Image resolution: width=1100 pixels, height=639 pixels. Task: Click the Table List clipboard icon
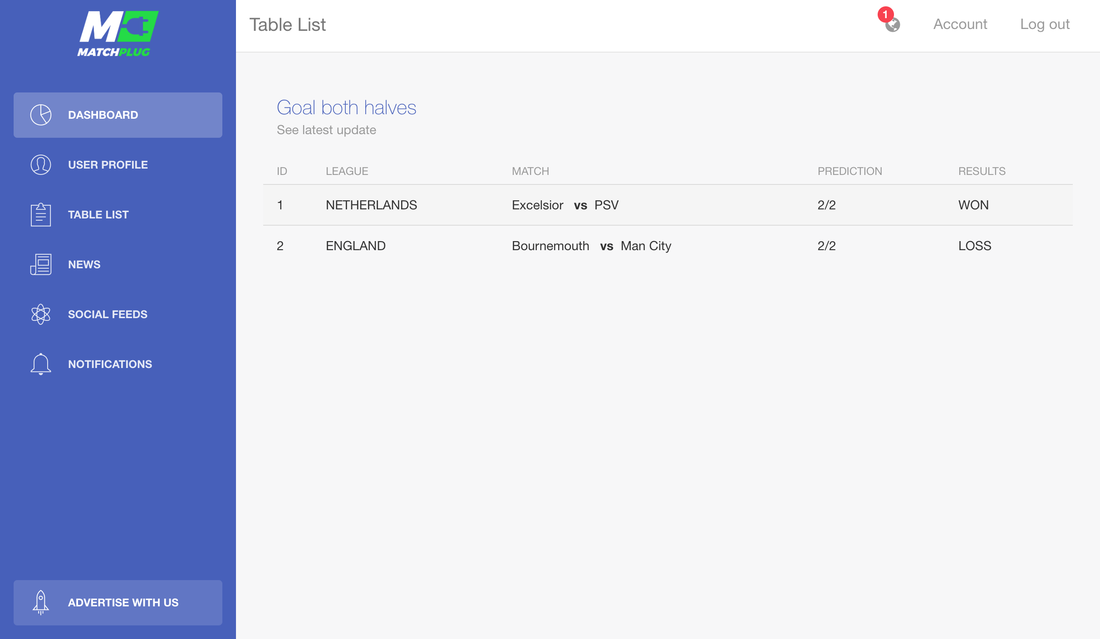point(41,215)
